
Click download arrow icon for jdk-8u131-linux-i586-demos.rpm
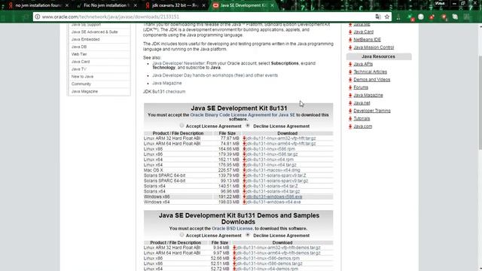(234, 258)
